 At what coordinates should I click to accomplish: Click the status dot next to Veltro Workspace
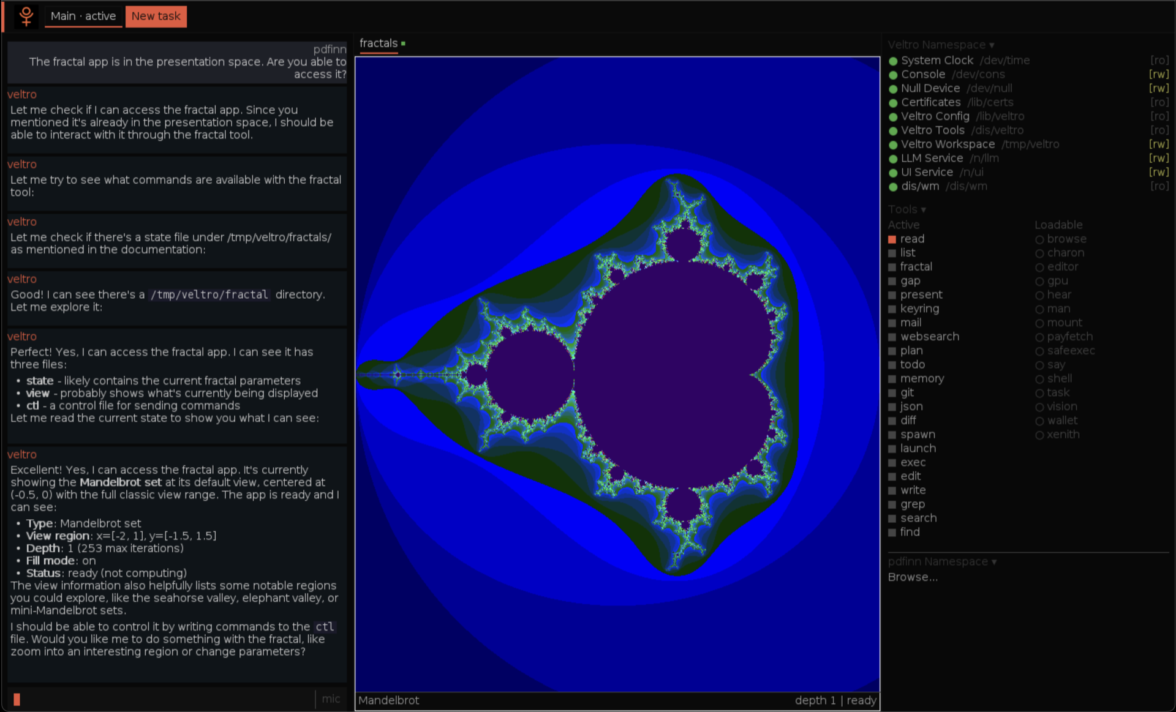pyautogui.click(x=892, y=144)
